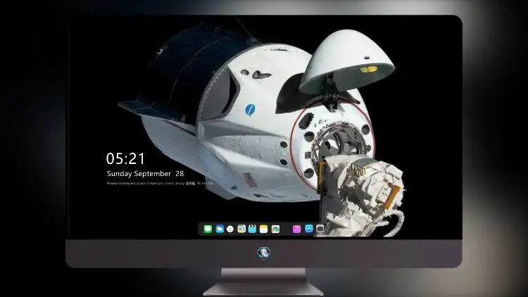
Task: Open the Weather app in dock
Action: point(220,229)
